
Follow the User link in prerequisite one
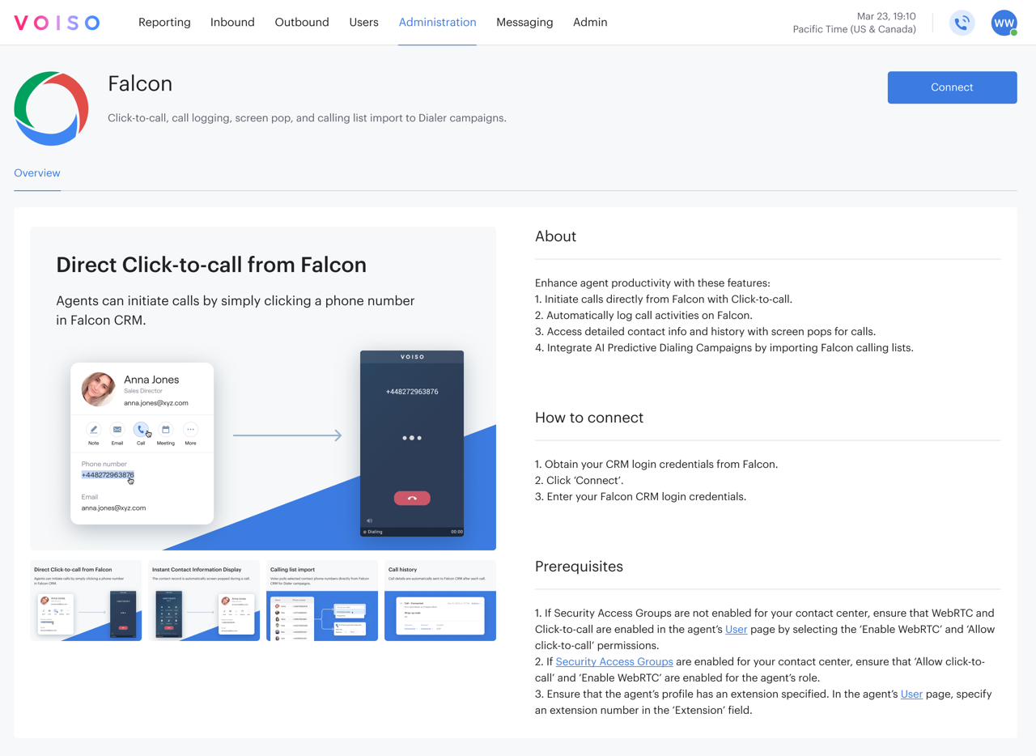point(736,629)
